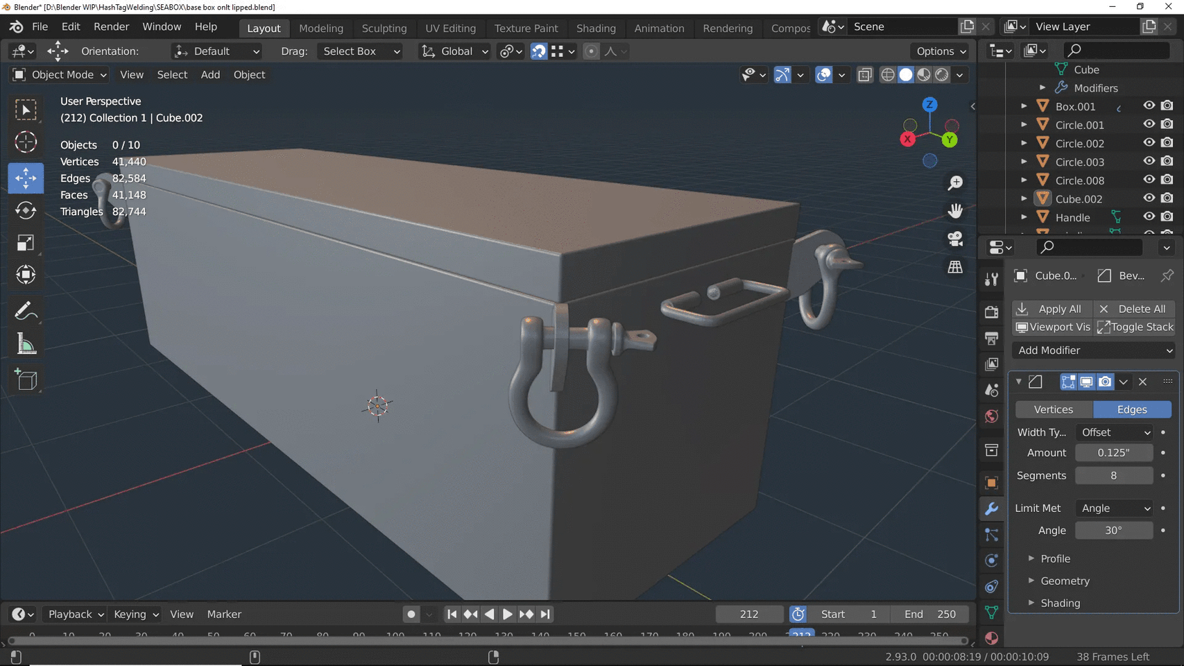Open the Drag Select Box dropdown
Screen dimensions: 1184x666
[361, 51]
